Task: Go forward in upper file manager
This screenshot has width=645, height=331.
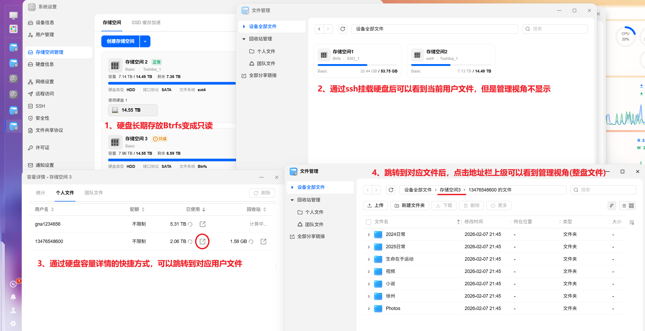Action: click(328, 29)
